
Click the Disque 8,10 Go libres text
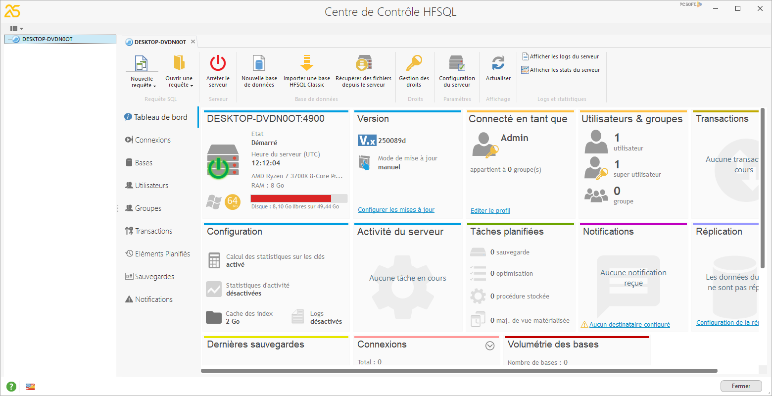click(295, 207)
